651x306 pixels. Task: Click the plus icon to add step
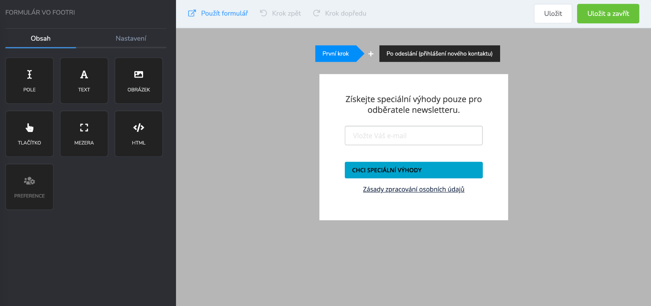[371, 54]
